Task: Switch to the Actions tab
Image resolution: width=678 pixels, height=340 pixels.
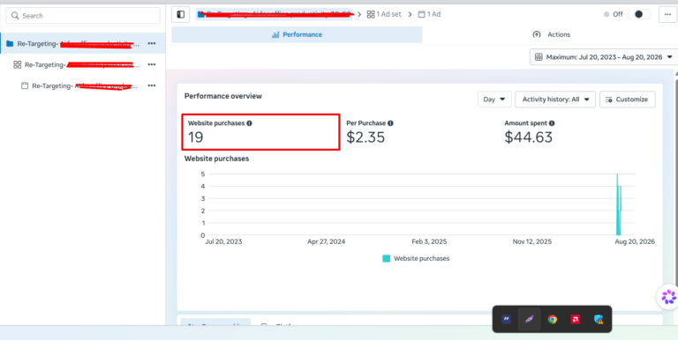Action: point(551,34)
